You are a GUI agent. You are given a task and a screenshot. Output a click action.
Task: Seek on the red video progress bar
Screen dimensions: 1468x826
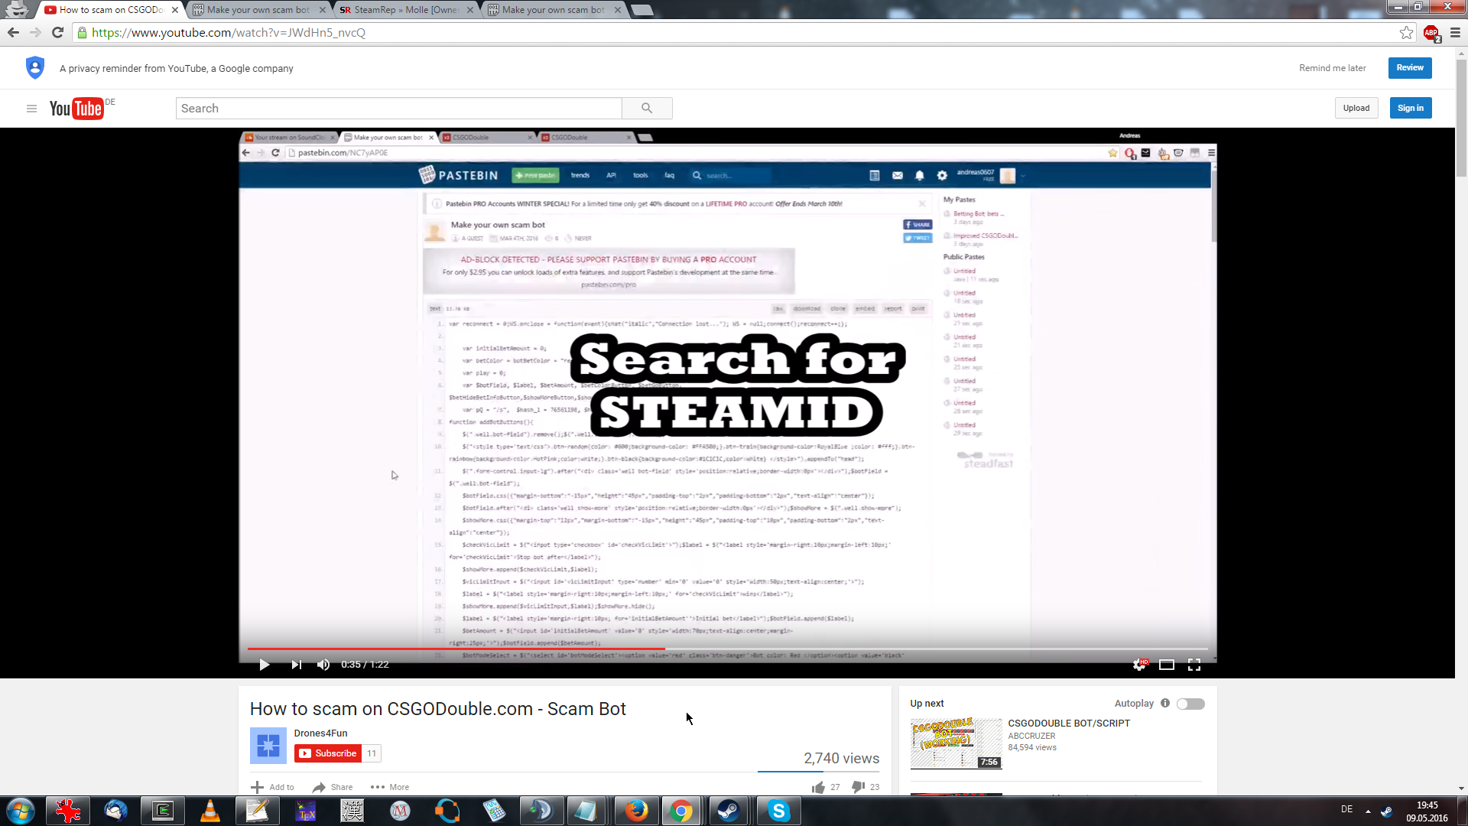click(x=459, y=649)
